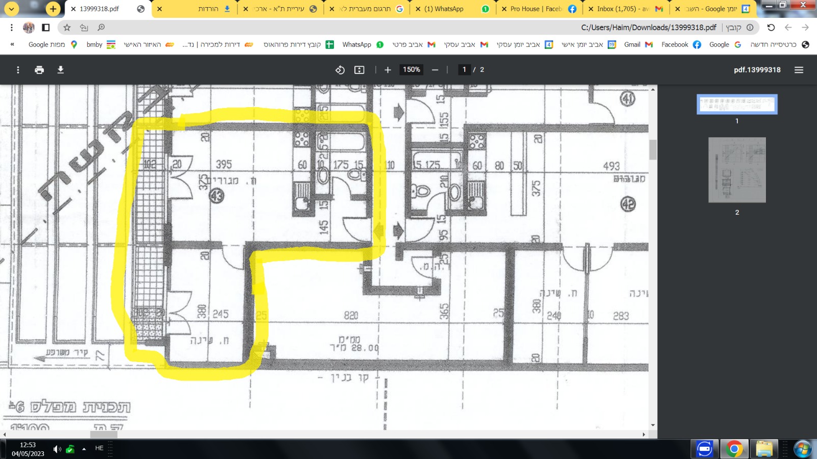Zoom out with the minus icon
The image size is (817, 459).
(x=435, y=70)
